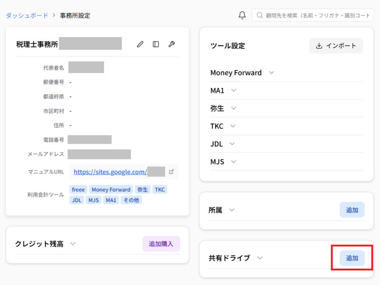Focus the 顧問先を検索 search field
The image size is (380, 285).
(x=313, y=15)
